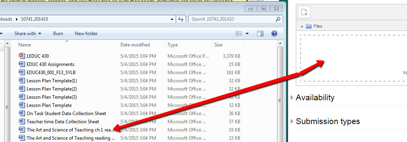Click the Word icon of On Task Student Data sheet

click(22, 114)
